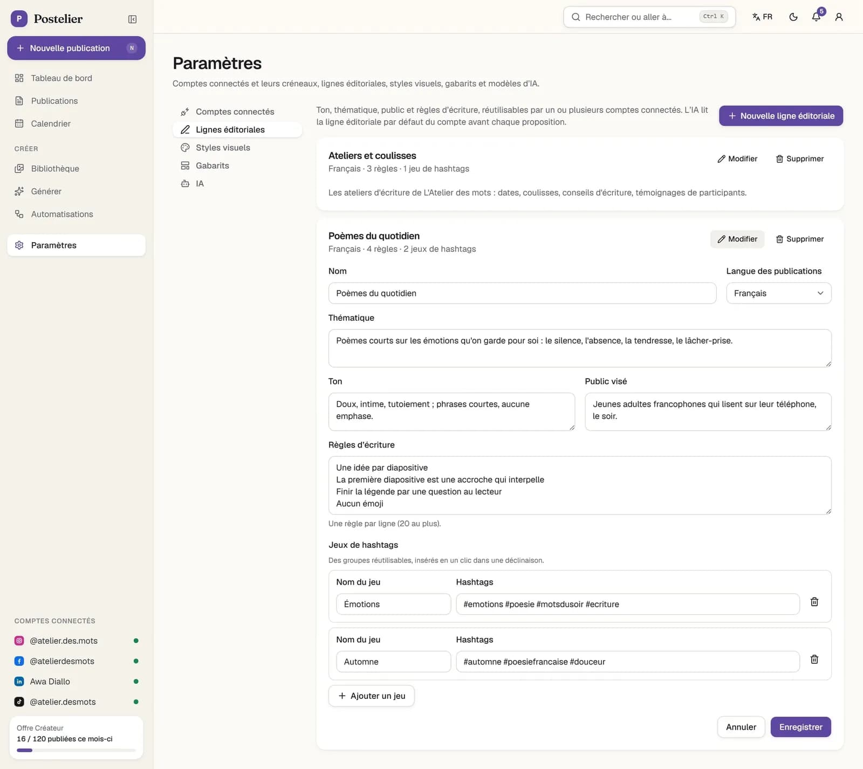
Task: Delete the Automne hashtag set
Action: [814, 659]
